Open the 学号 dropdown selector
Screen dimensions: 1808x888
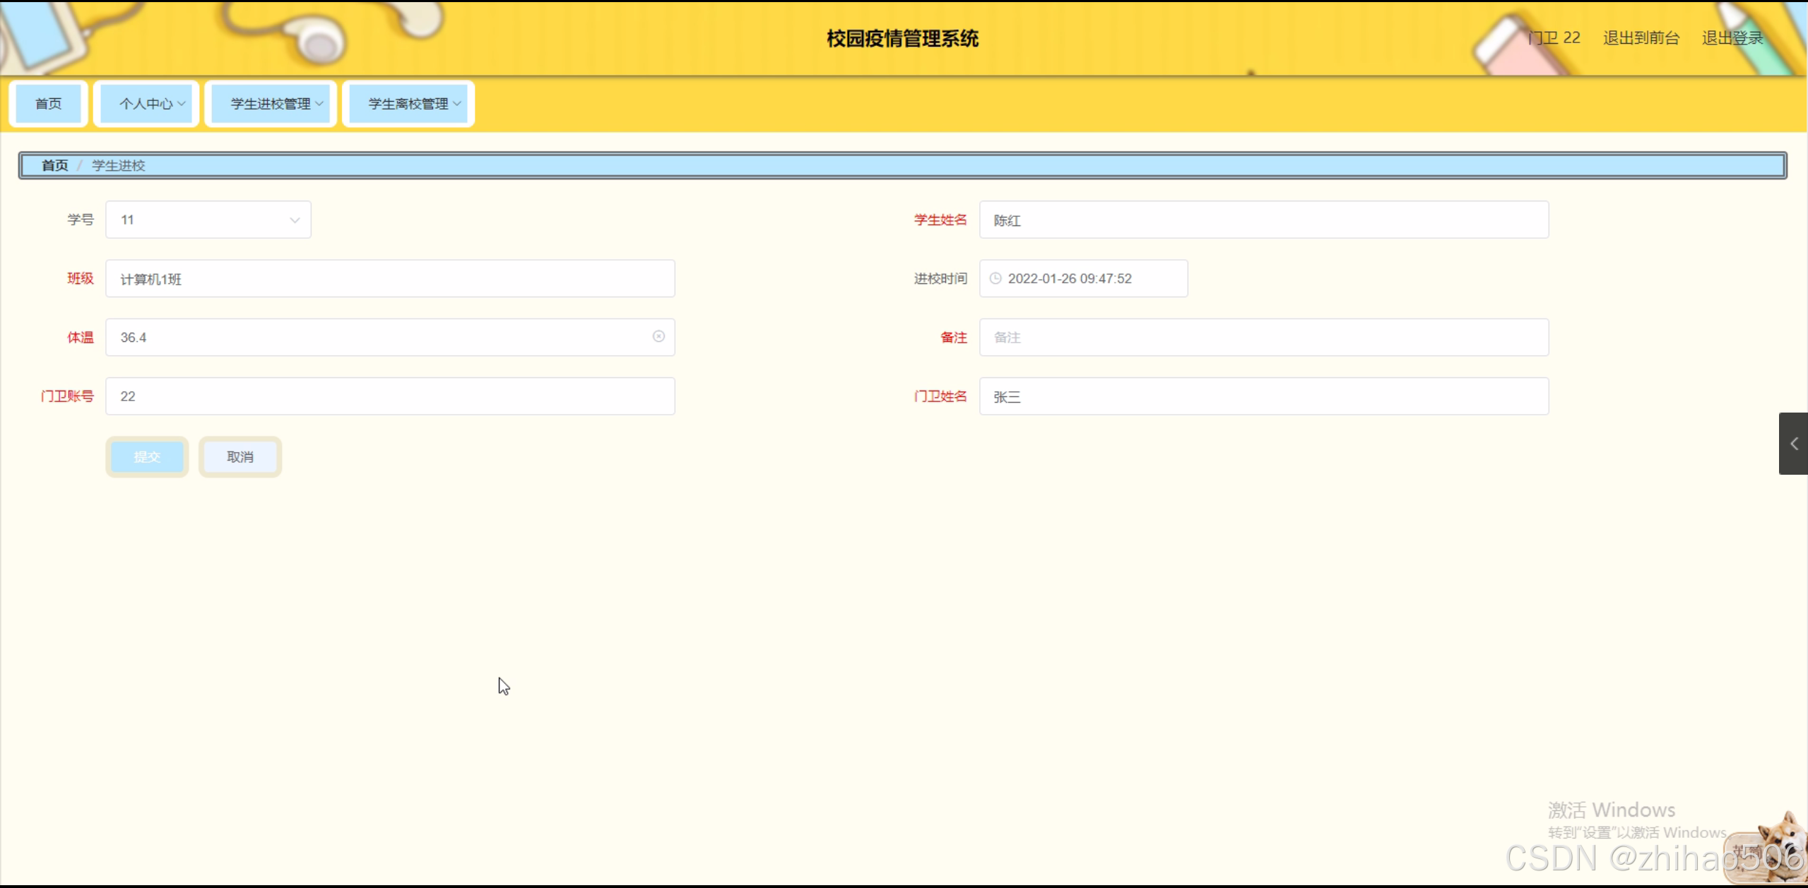tap(208, 220)
